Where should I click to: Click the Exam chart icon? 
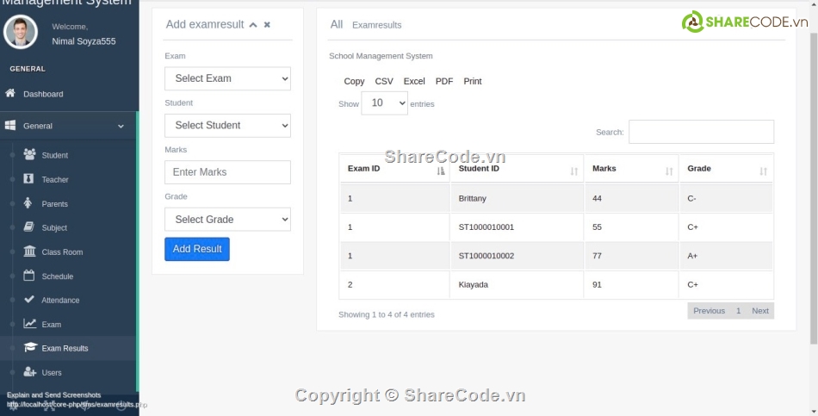(30, 324)
